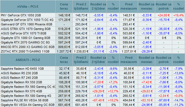
Task: Select the ASUS STRIX GTX 1070 Gaming 8GB name
Action: pyautogui.click(x=26, y=29)
